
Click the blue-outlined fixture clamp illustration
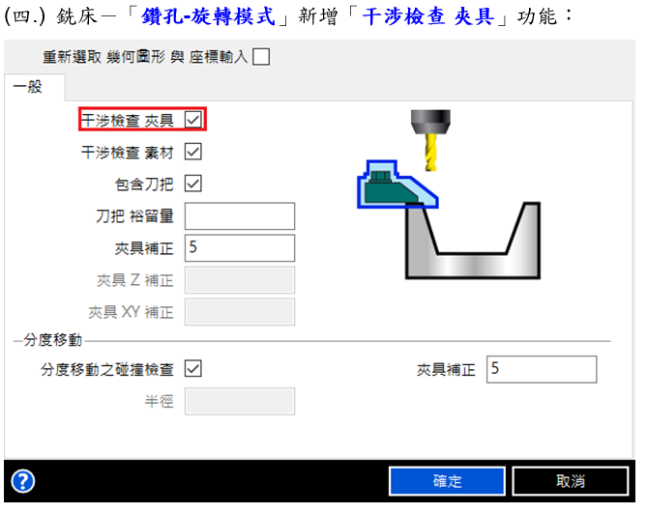pos(397,185)
